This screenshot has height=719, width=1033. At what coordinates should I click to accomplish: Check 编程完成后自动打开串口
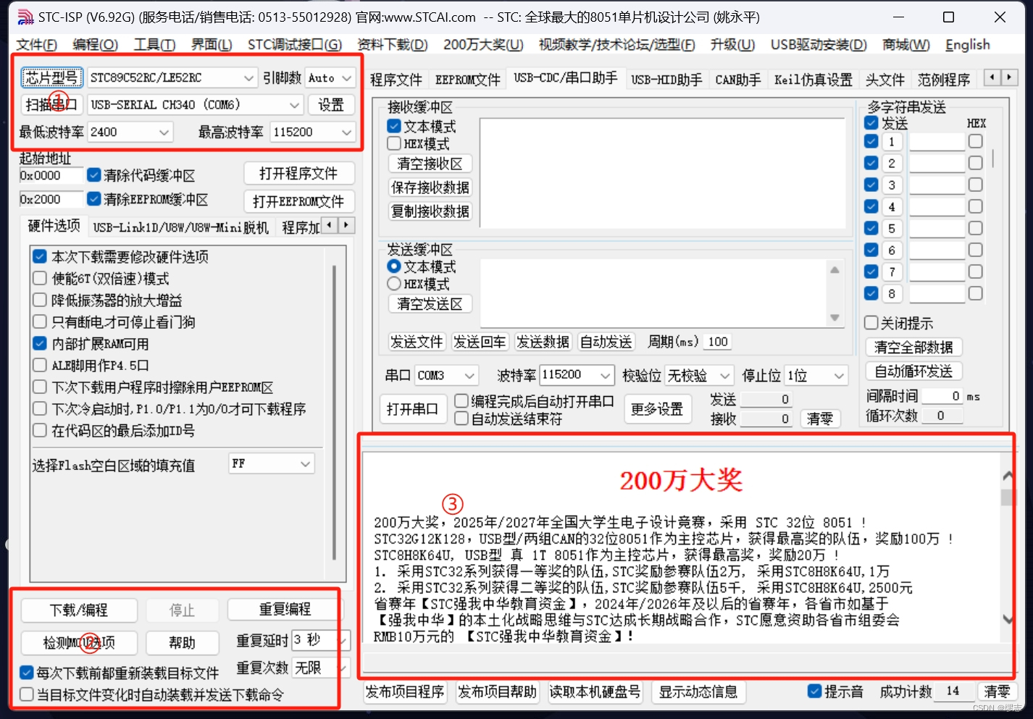(x=461, y=401)
